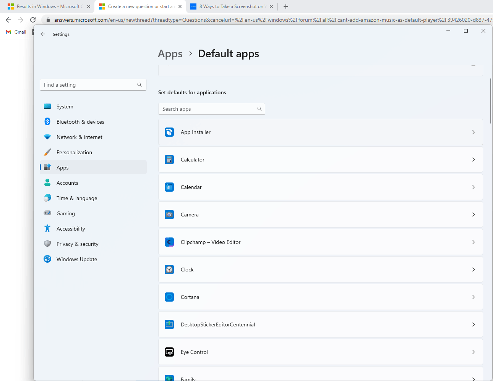Click the Find a setting field
Screen dimensions: 493x381
point(93,85)
